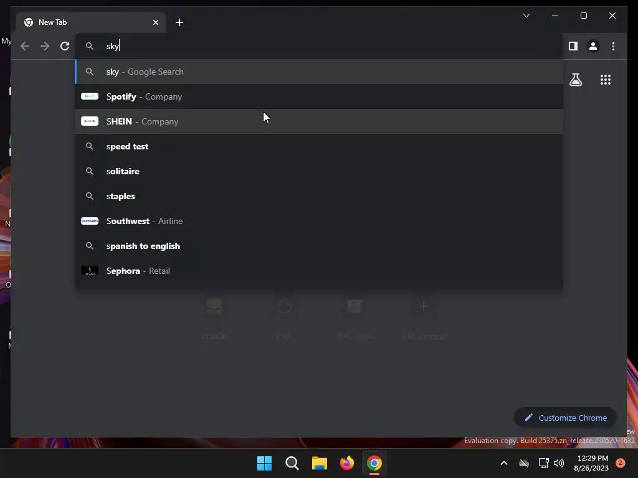Image resolution: width=638 pixels, height=478 pixels.
Task: Click the volume speaker tray icon
Action: click(x=559, y=463)
